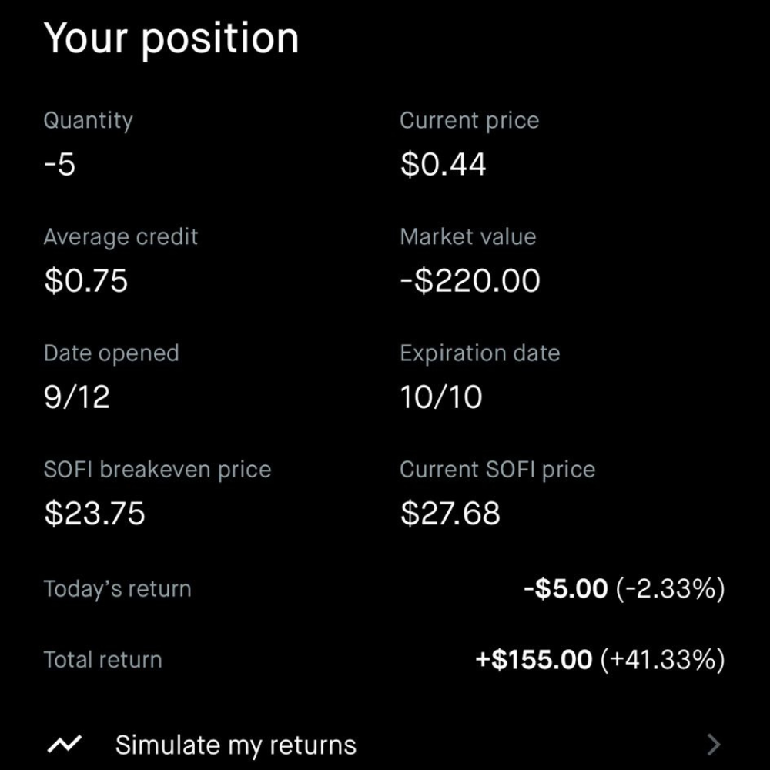This screenshot has width=770, height=770.
Task: Tap the Current price value $0.44
Action: (x=443, y=165)
